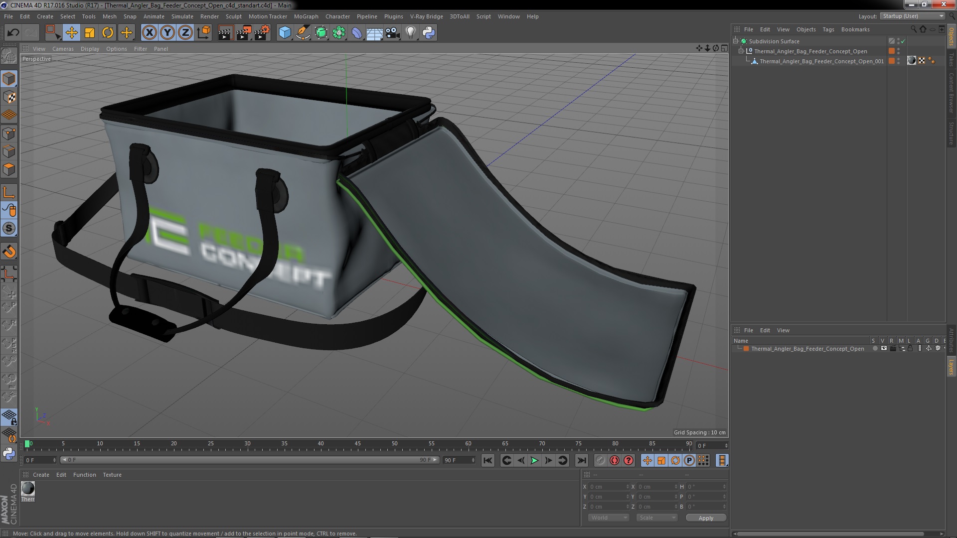
Task: Toggle Position keyframe recording
Action: coord(647,461)
